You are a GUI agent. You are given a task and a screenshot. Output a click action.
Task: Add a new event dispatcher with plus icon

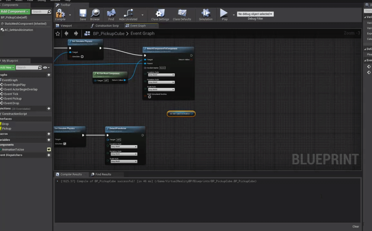tap(49, 155)
